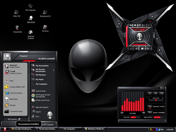
Task: Open My Computer in Start menu
Action: (x=43, y=84)
